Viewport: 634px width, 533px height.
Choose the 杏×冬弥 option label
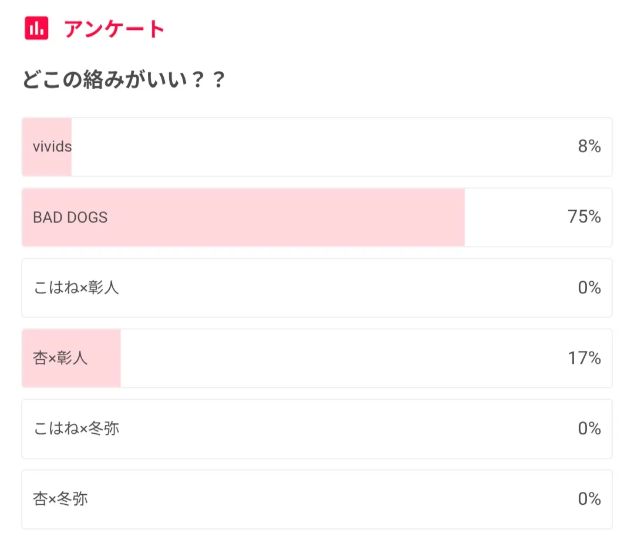pyautogui.click(x=60, y=499)
